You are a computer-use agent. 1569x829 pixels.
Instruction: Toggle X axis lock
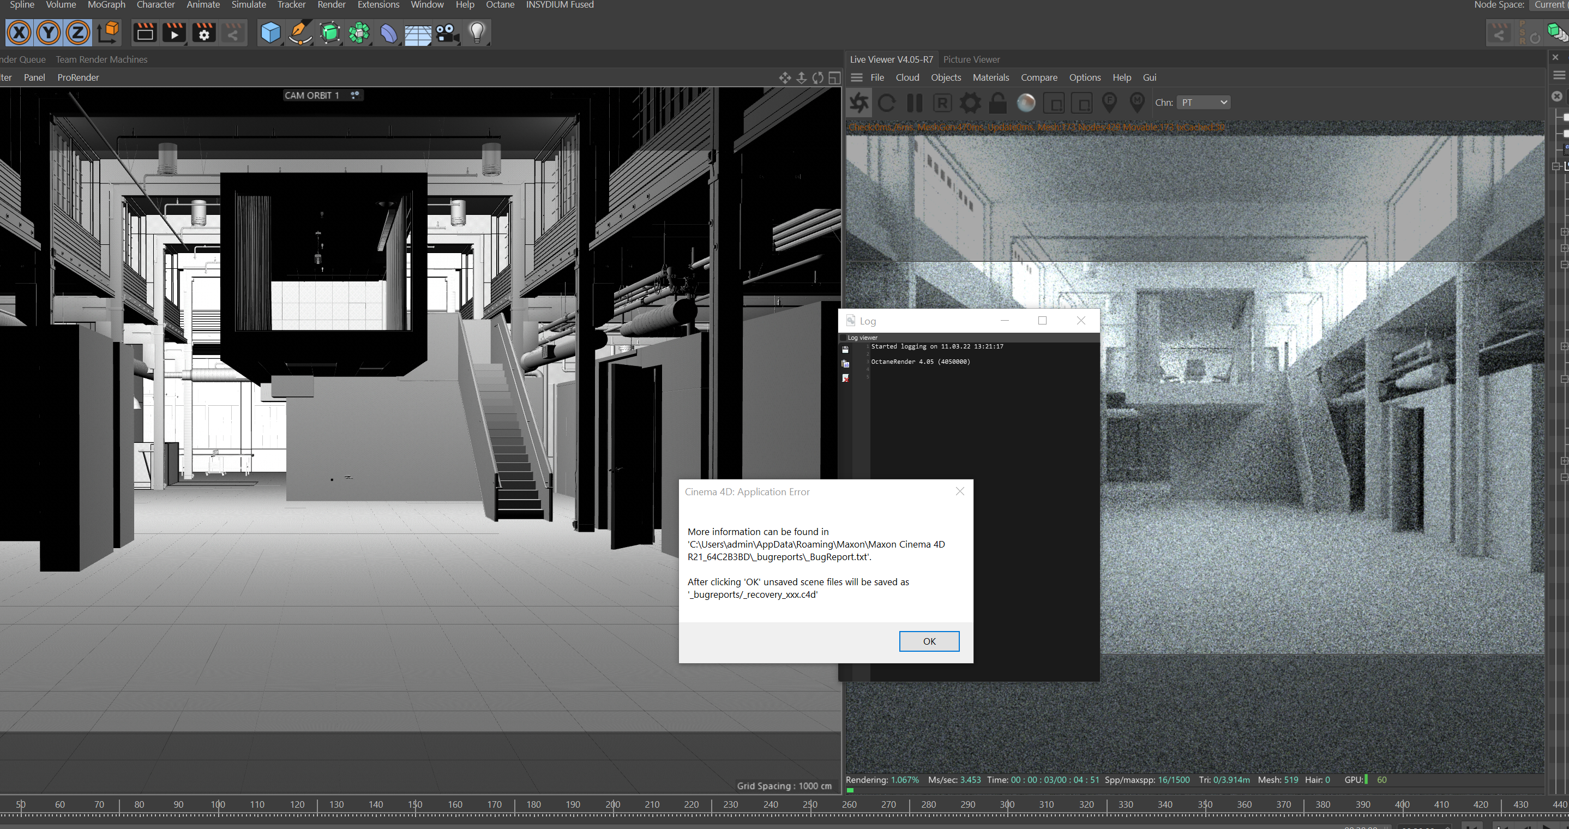[x=20, y=33]
